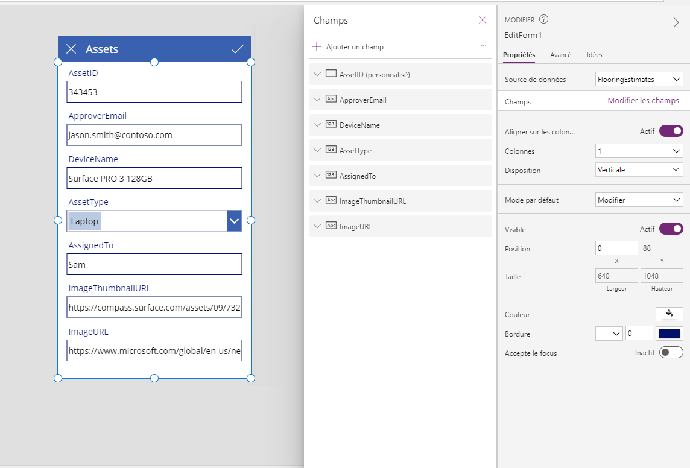Open the Bordure line style dropdown
Viewport: 690px width, 468px height.
point(609,334)
